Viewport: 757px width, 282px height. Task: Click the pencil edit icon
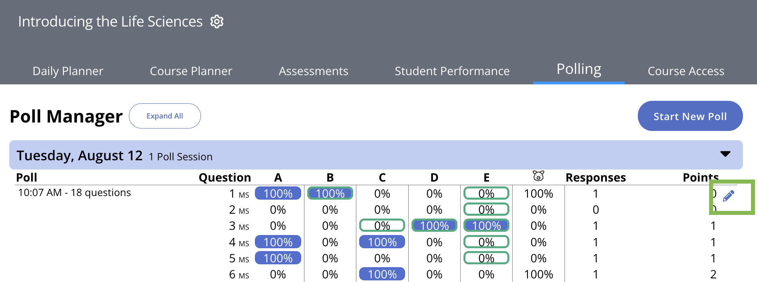[x=728, y=196]
